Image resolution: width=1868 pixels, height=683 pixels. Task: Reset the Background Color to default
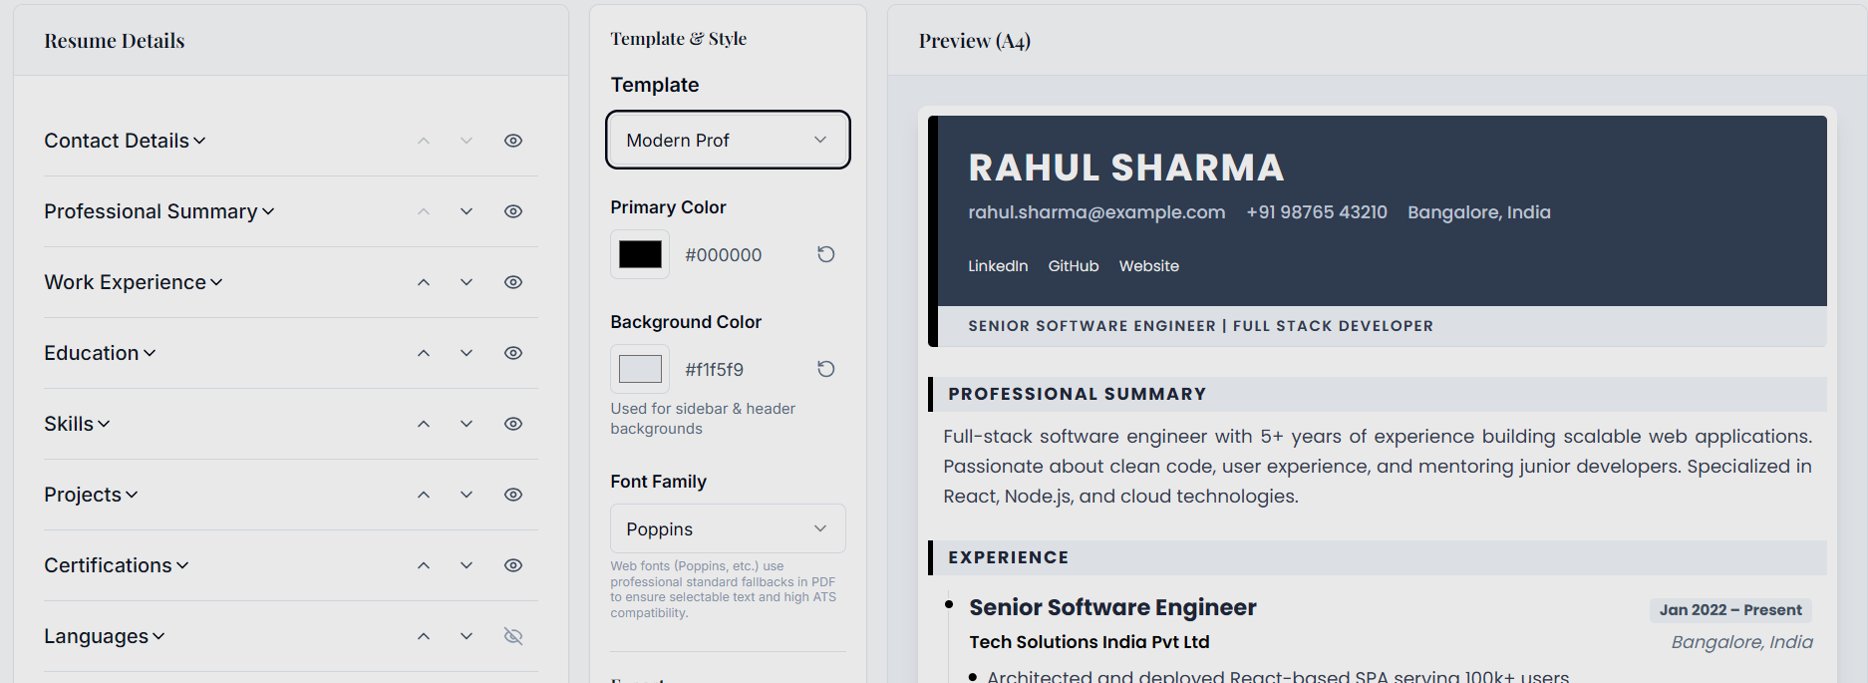(825, 369)
